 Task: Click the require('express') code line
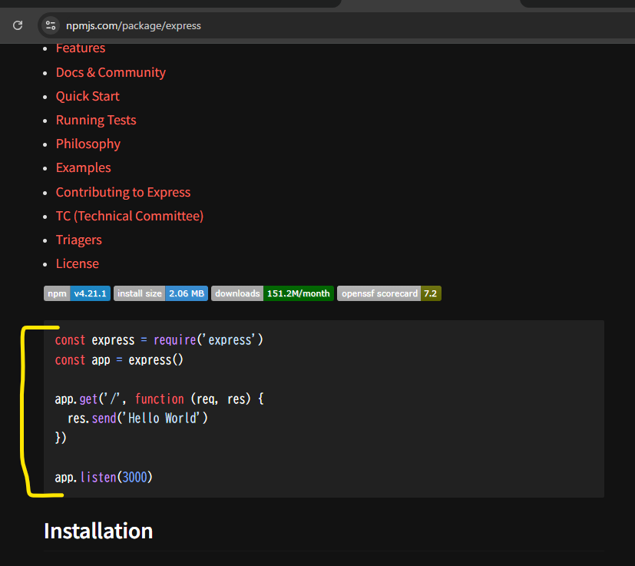pyautogui.click(x=159, y=340)
